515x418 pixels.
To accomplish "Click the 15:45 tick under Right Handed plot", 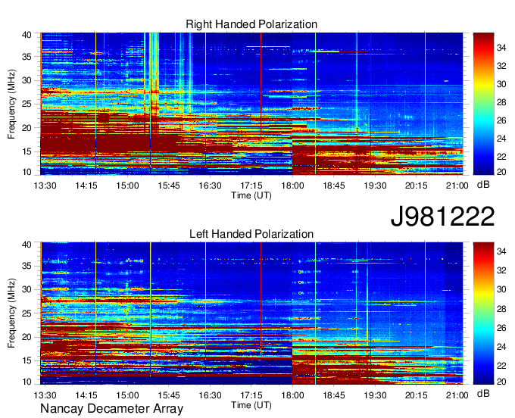I will pyautogui.click(x=169, y=186).
